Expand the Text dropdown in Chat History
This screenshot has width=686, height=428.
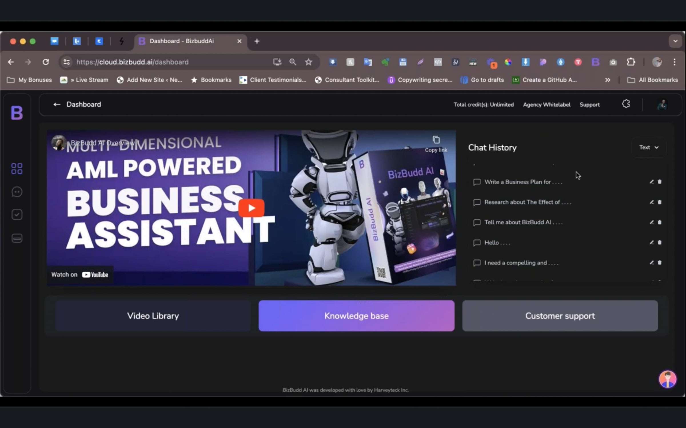click(649, 147)
